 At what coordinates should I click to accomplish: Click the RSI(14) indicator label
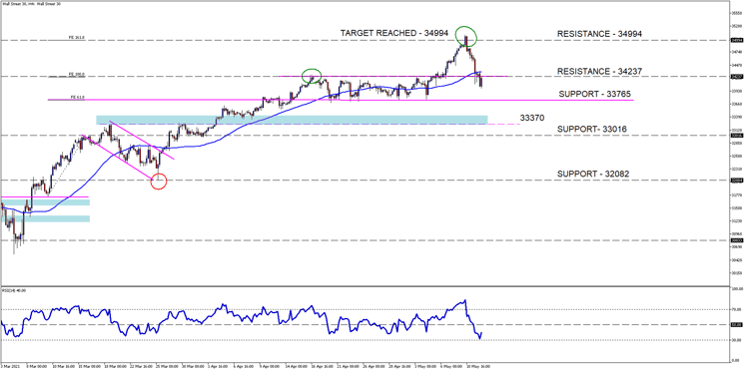13,289
